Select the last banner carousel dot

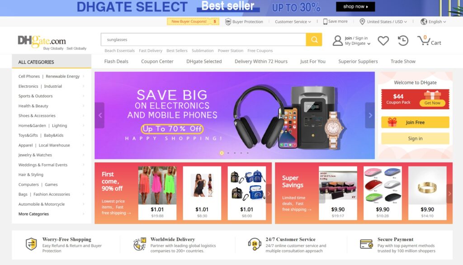247,153
